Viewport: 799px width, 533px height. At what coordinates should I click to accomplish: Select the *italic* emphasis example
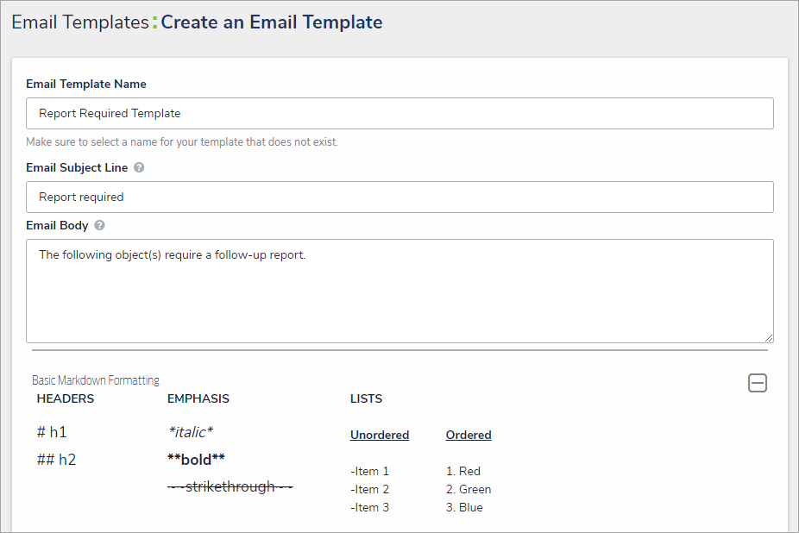(189, 432)
